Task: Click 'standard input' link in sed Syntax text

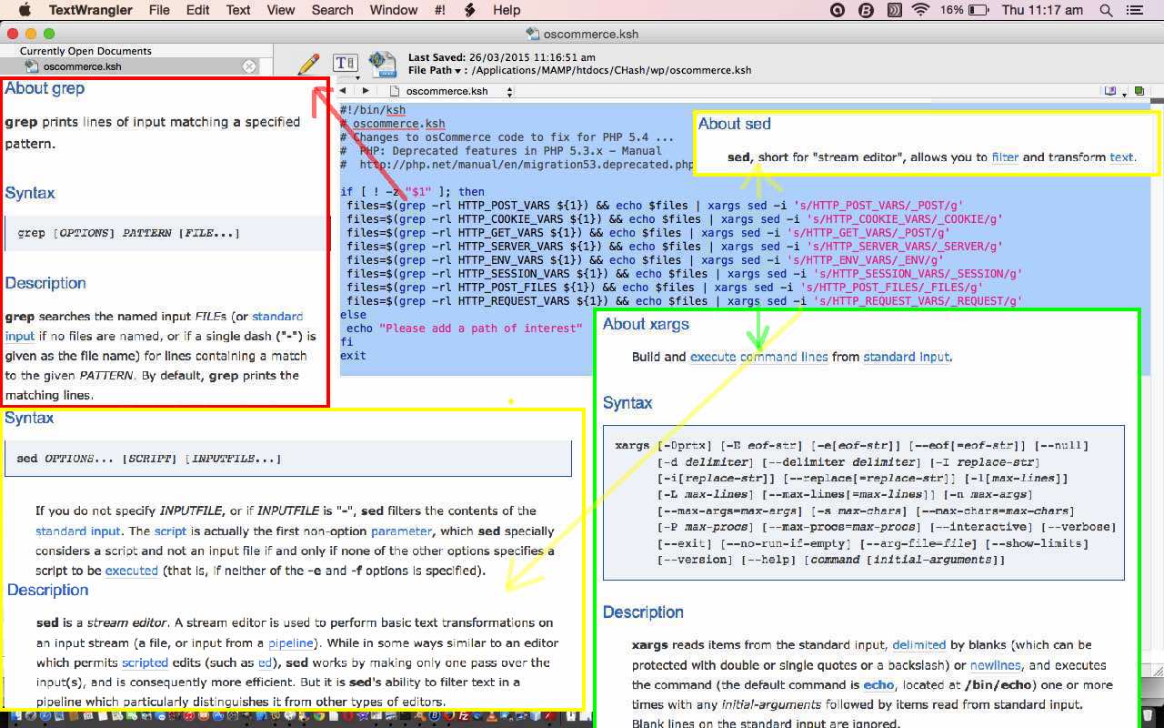Action: [78, 531]
